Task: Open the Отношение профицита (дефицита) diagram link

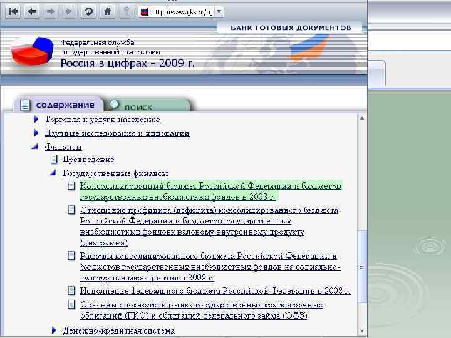Action: pos(209,227)
